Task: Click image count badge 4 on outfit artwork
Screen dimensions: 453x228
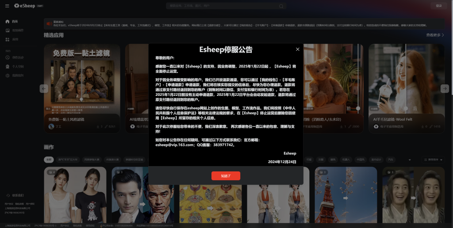Action: click(x=52, y=172)
